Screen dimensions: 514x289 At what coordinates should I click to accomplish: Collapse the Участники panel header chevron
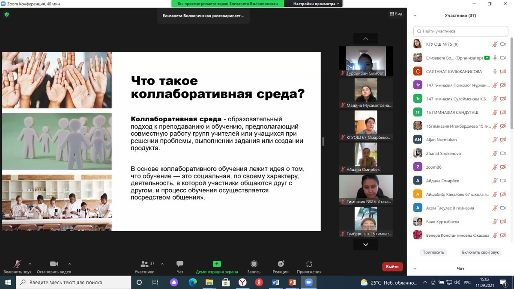[x=415, y=15]
